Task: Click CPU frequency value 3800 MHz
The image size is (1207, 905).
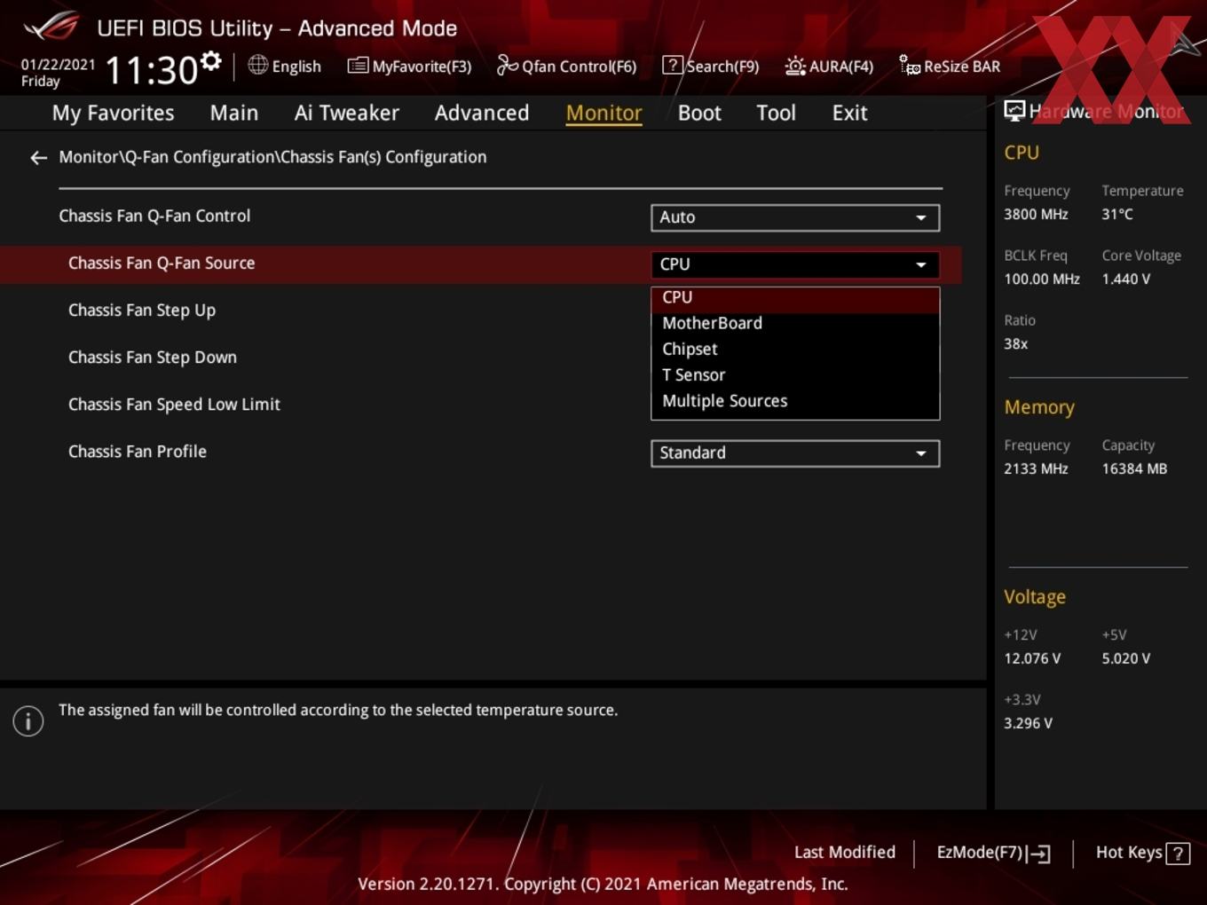Action: (1036, 215)
